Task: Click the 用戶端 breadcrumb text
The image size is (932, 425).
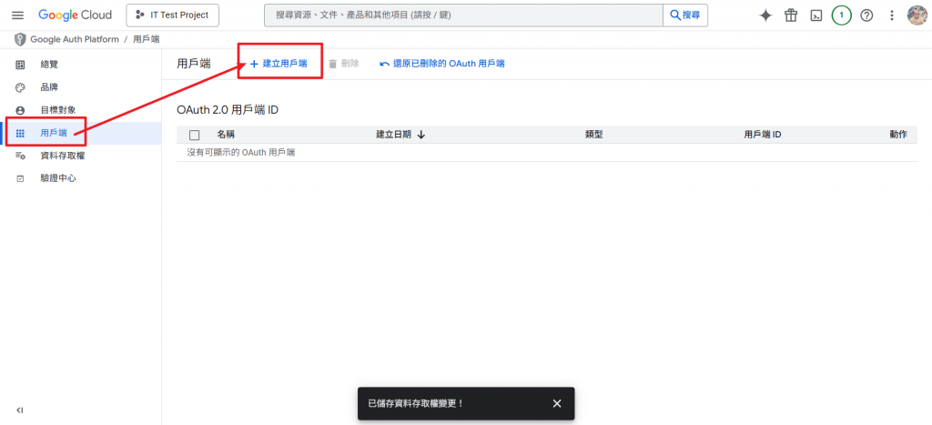Action: click(x=147, y=40)
